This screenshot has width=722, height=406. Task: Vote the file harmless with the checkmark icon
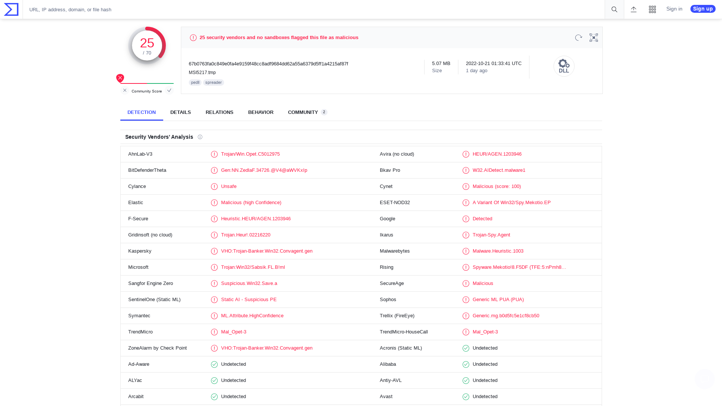(x=169, y=90)
